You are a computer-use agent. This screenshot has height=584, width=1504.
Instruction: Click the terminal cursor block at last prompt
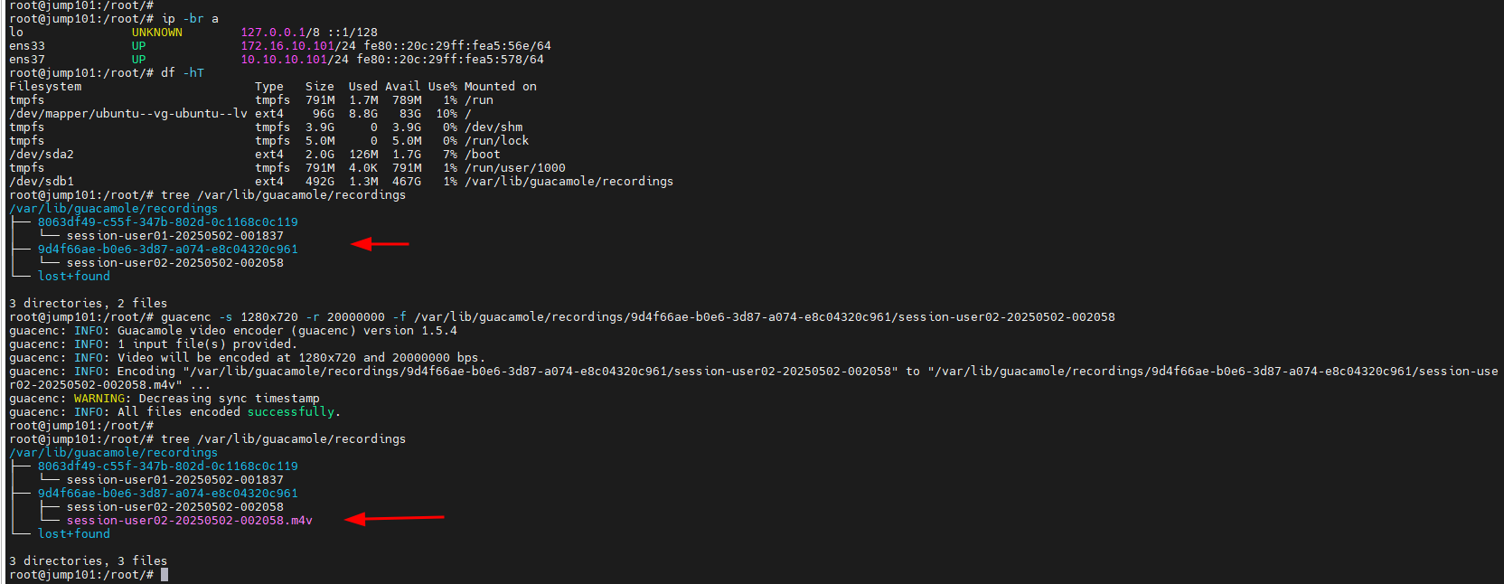point(164,575)
